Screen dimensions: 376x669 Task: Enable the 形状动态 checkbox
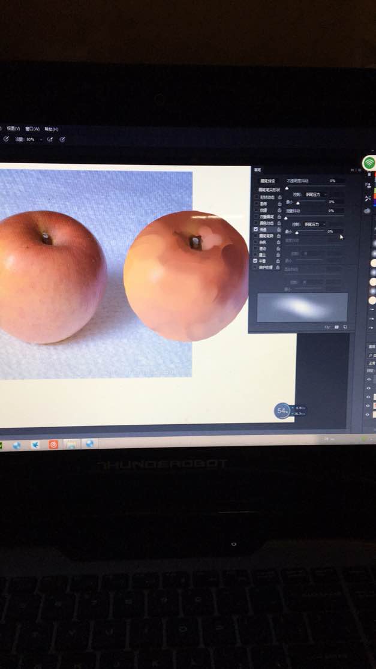[256, 197]
